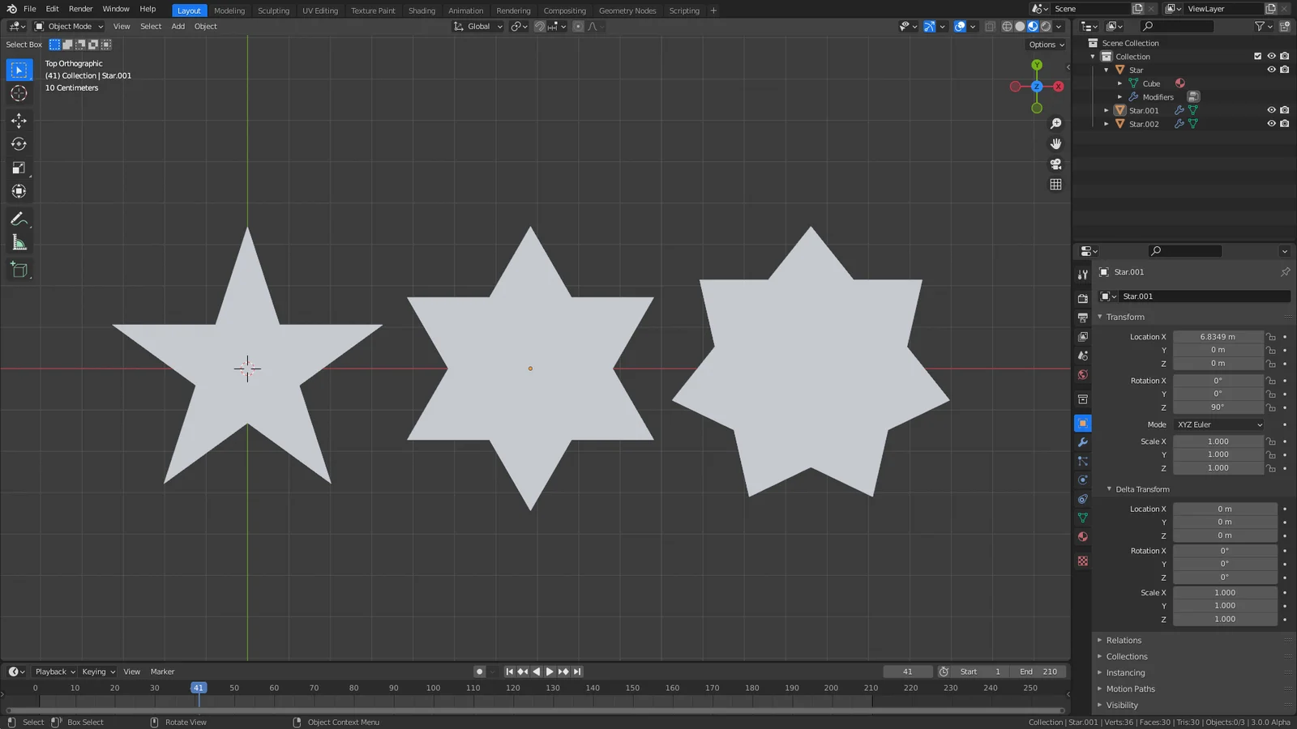Lock the Location X property
Screen dimensions: 1297x729
point(1271,337)
